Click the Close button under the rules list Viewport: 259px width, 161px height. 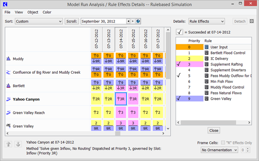tap(214, 131)
